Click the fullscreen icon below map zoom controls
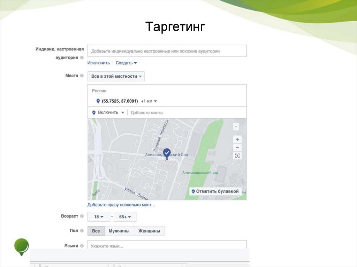Viewport: 357px width, 267px height. coord(237,156)
